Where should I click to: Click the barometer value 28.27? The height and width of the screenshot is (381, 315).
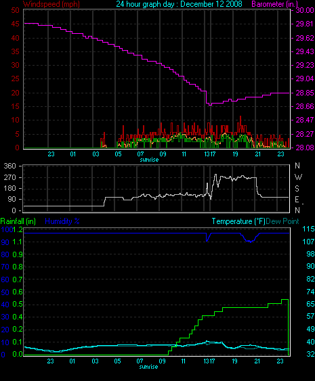click(x=305, y=134)
